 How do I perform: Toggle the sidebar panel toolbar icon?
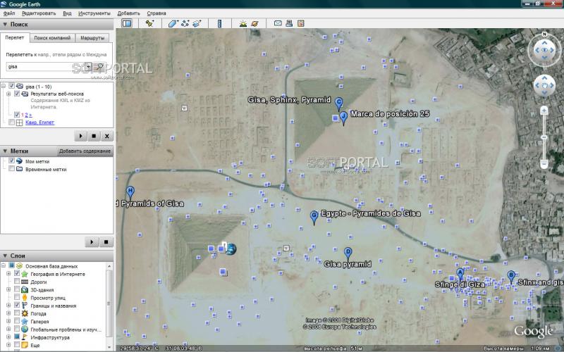pos(127,23)
